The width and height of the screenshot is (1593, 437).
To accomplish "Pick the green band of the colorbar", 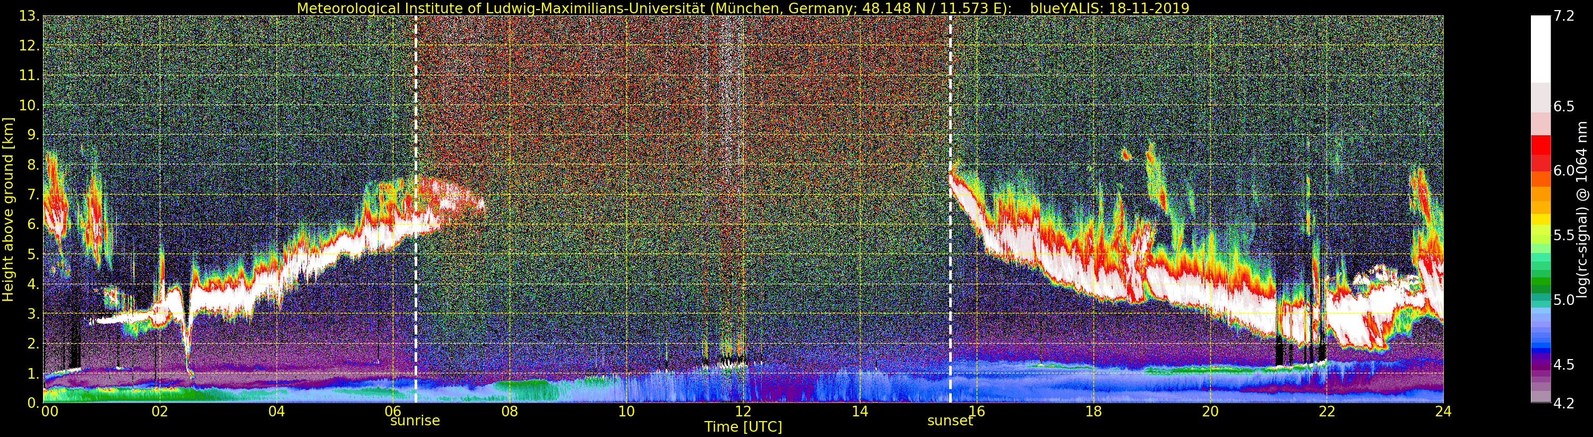I will point(1540,281).
